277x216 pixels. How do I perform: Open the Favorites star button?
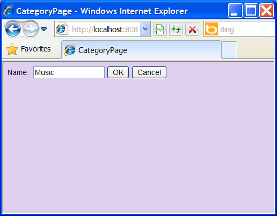28,49
